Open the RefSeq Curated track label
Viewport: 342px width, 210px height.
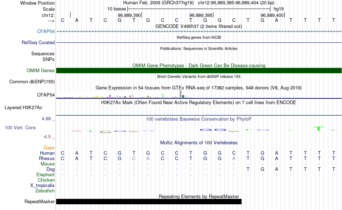pos(38,42)
